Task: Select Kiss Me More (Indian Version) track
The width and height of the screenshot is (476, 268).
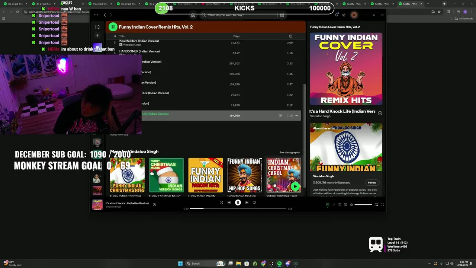Action: click(139, 41)
